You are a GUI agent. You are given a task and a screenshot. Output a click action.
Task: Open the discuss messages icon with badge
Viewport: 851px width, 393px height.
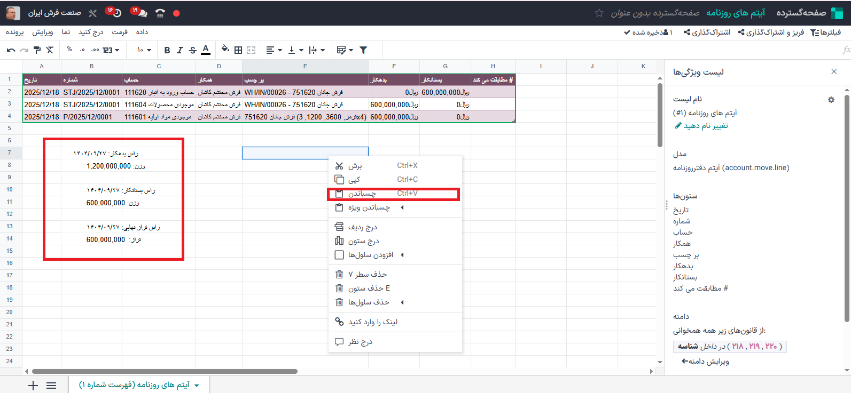click(x=139, y=13)
